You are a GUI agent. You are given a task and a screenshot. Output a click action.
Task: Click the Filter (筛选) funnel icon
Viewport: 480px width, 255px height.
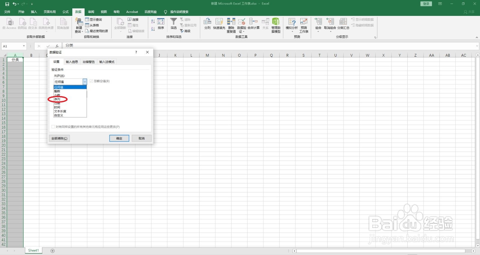[174, 22]
